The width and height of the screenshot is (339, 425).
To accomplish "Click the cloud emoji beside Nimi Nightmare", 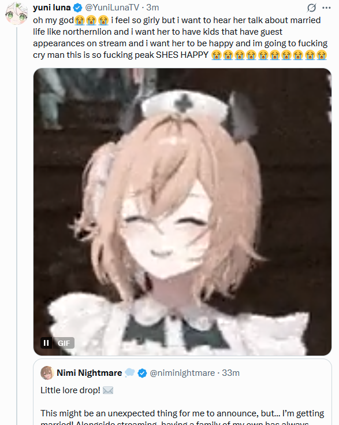I will (x=130, y=373).
